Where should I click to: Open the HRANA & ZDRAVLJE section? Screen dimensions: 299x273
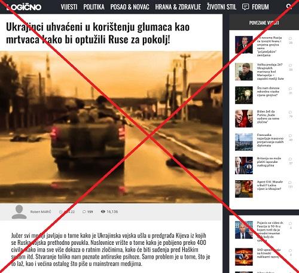(x=178, y=7)
